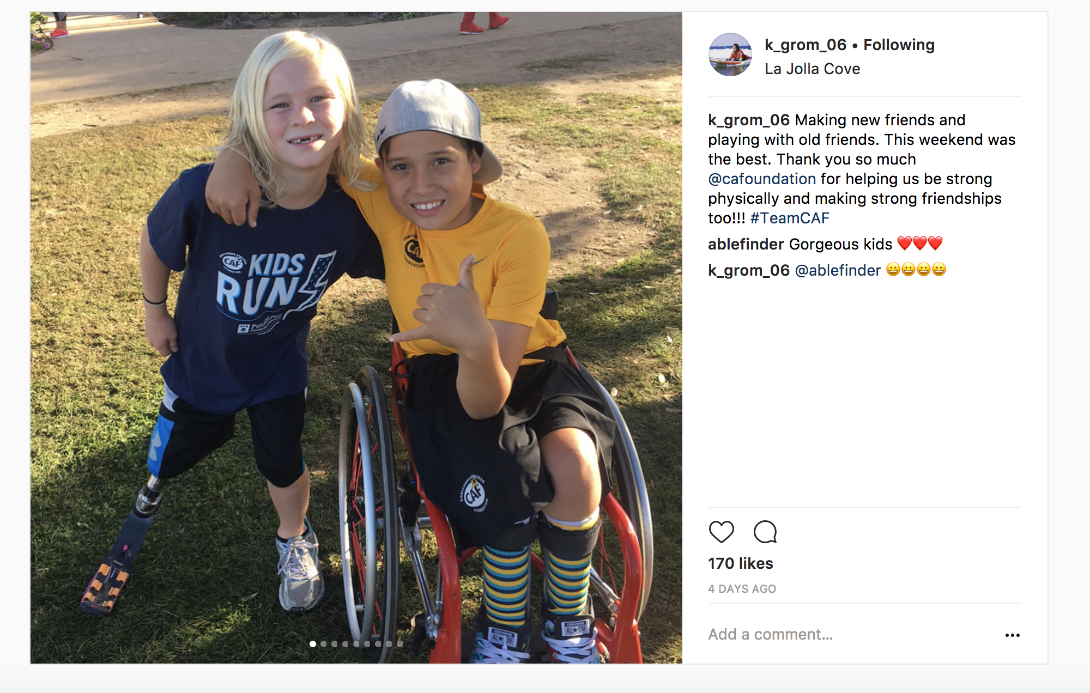Select the fifth carousel indicator dot
Viewport: 1090px width, 693px height.
pos(356,644)
